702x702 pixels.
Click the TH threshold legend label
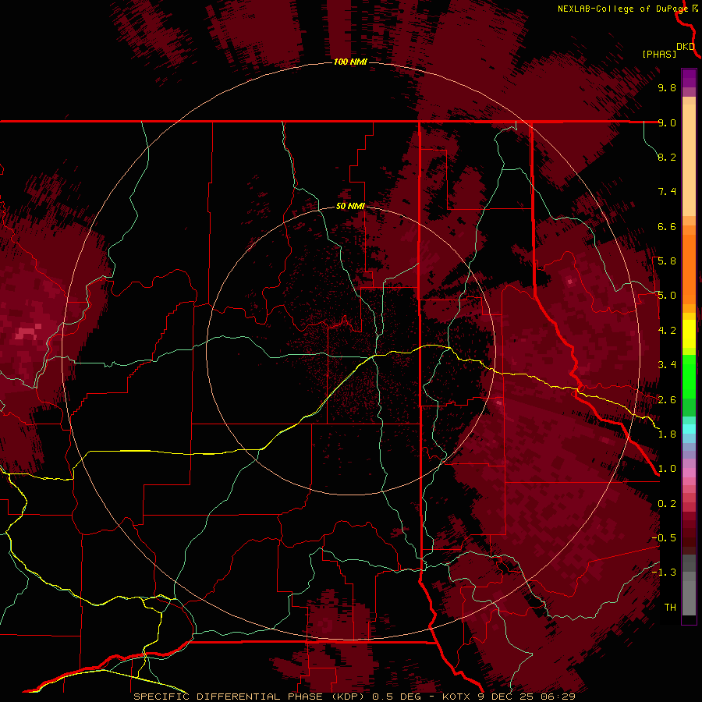tap(670, 608)
